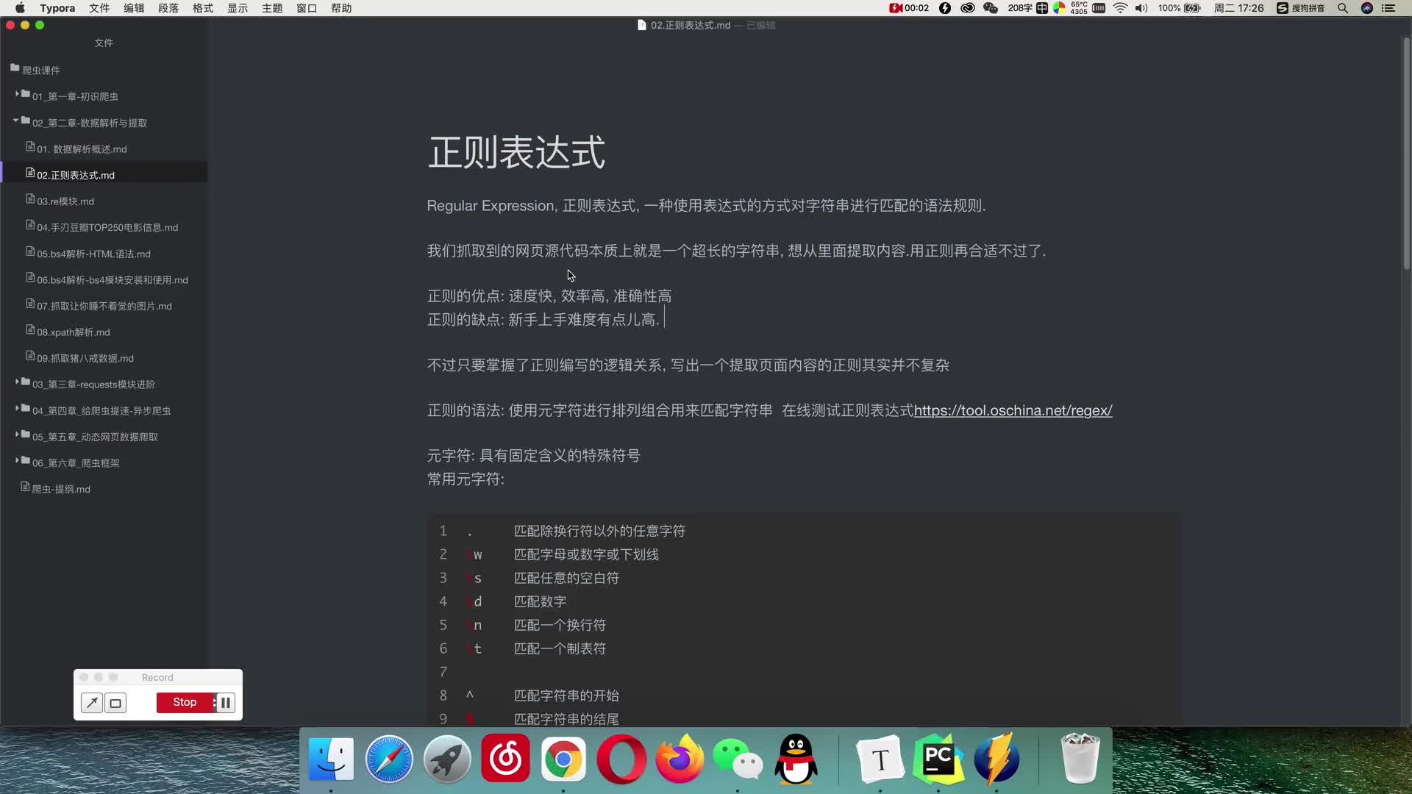Open the 编辑 menu
Screen dimensions: 1412x794
[x=134, y=8]
